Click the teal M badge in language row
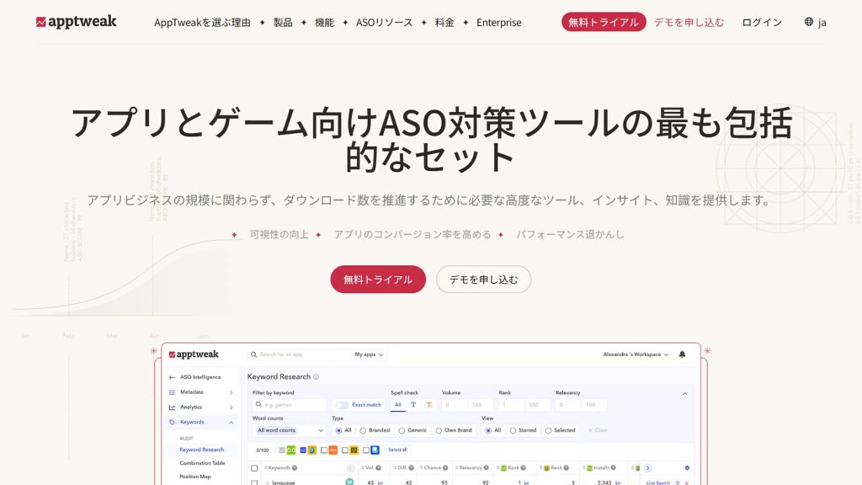This screenshot has height=485, width=862. coord(349,482)
